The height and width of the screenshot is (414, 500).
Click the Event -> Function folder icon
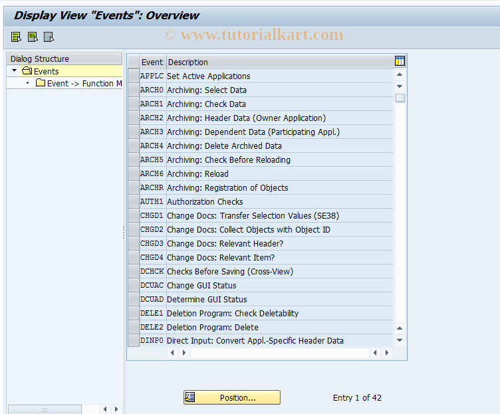41,83
